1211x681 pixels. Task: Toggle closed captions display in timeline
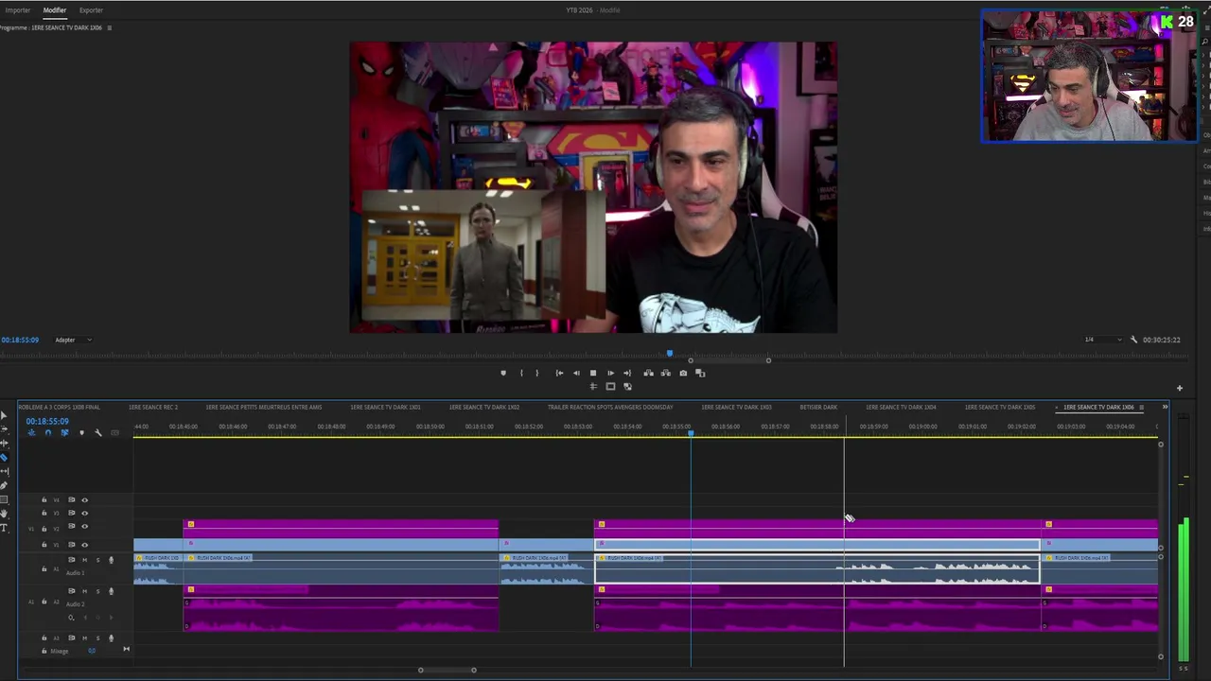[x=114, y=433]
